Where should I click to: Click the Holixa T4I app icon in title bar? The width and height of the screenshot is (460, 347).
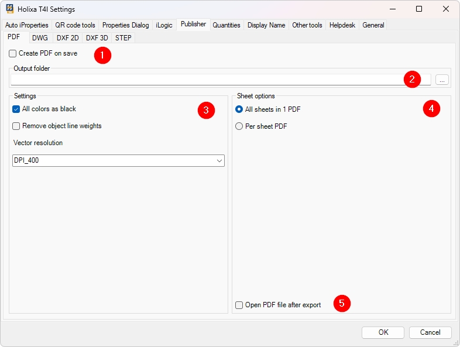point(10,9)
